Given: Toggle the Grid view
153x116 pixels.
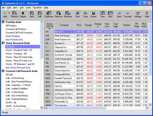Looking at the screenshot, I should (110, 15).
